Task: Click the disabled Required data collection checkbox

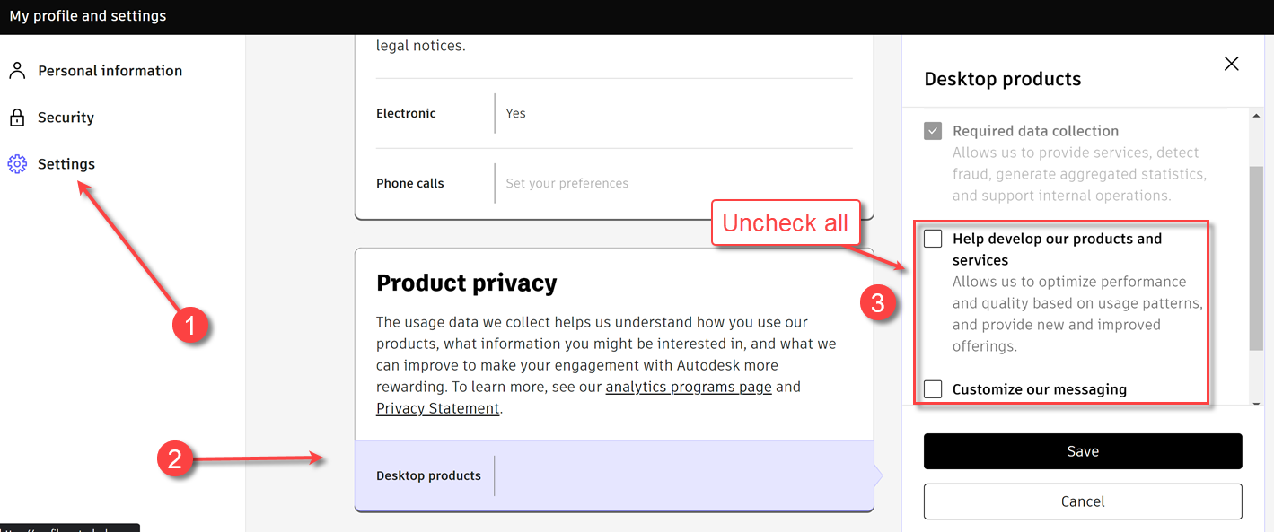Action: (x=932, y=130)
